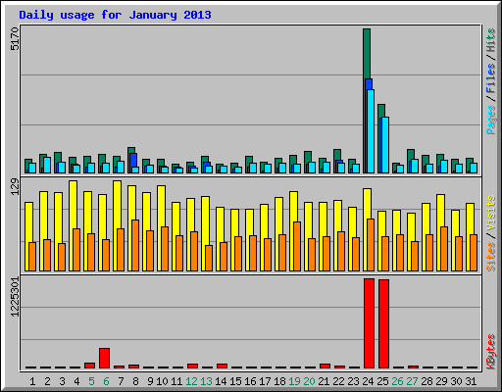Select the orange sites bar for day 24
Viewport: 502px width, 392px height.
(x=371, y=245)
